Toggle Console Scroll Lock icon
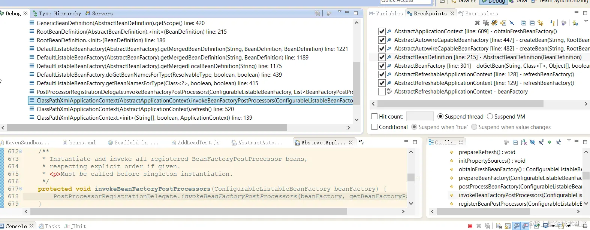 [x=508, y=226]
